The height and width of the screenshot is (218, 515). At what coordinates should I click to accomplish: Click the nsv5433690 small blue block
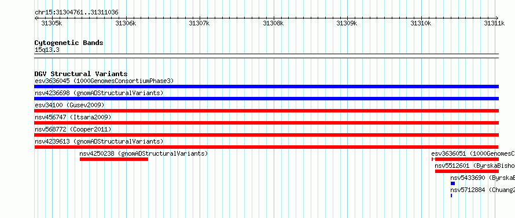(x=453, y=183)
